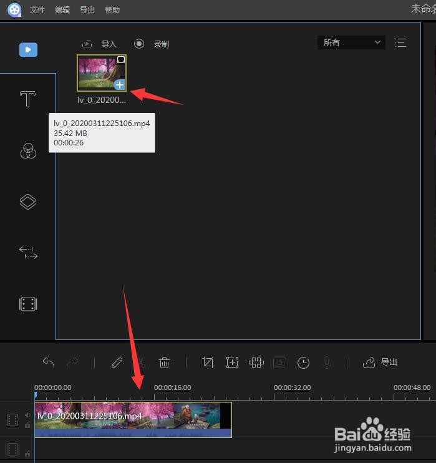Click the second video track filmstrip icon
The width and height of the screenshot is (436, 463).
point(12,449)
